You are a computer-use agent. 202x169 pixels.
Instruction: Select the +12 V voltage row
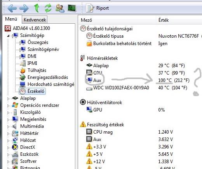point(99,162)
